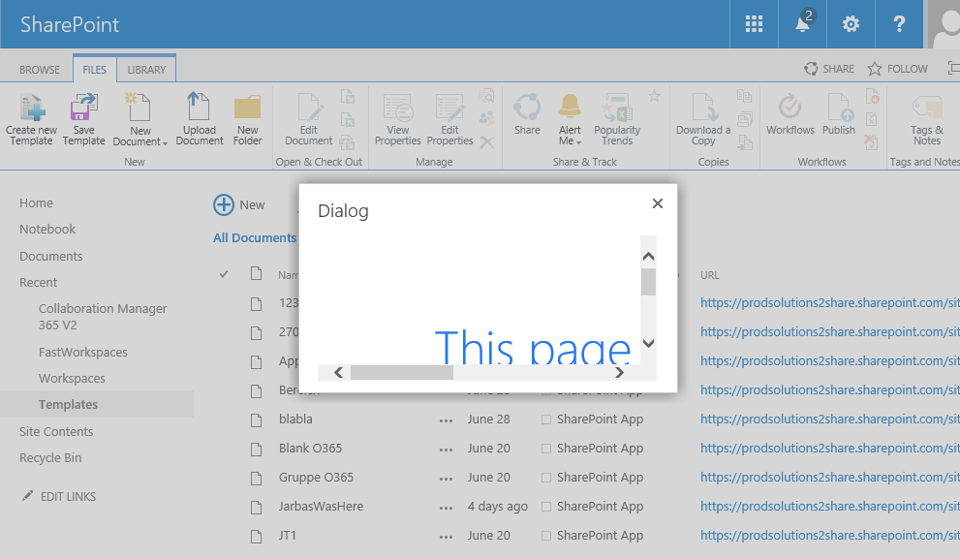
Task: Open Workspaces in left navigation
Action: tap(72, 379)
